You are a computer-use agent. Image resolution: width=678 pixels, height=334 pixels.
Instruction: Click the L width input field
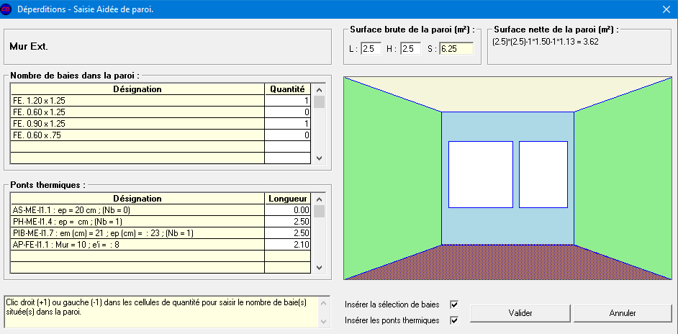click(x=371, y=49)
